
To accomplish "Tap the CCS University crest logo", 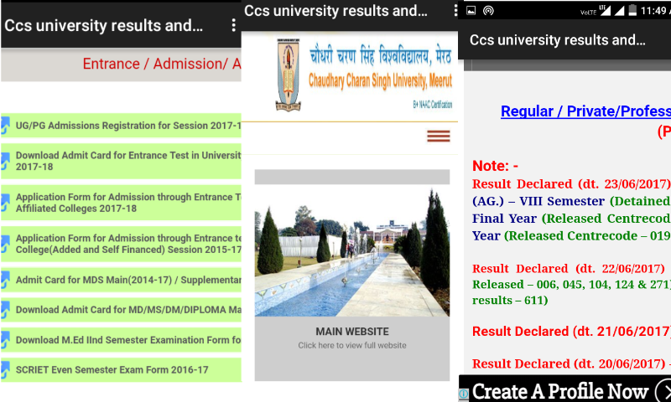I will [289, 75].
